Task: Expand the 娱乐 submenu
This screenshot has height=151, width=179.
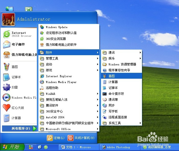Action: tap(121, 59)
